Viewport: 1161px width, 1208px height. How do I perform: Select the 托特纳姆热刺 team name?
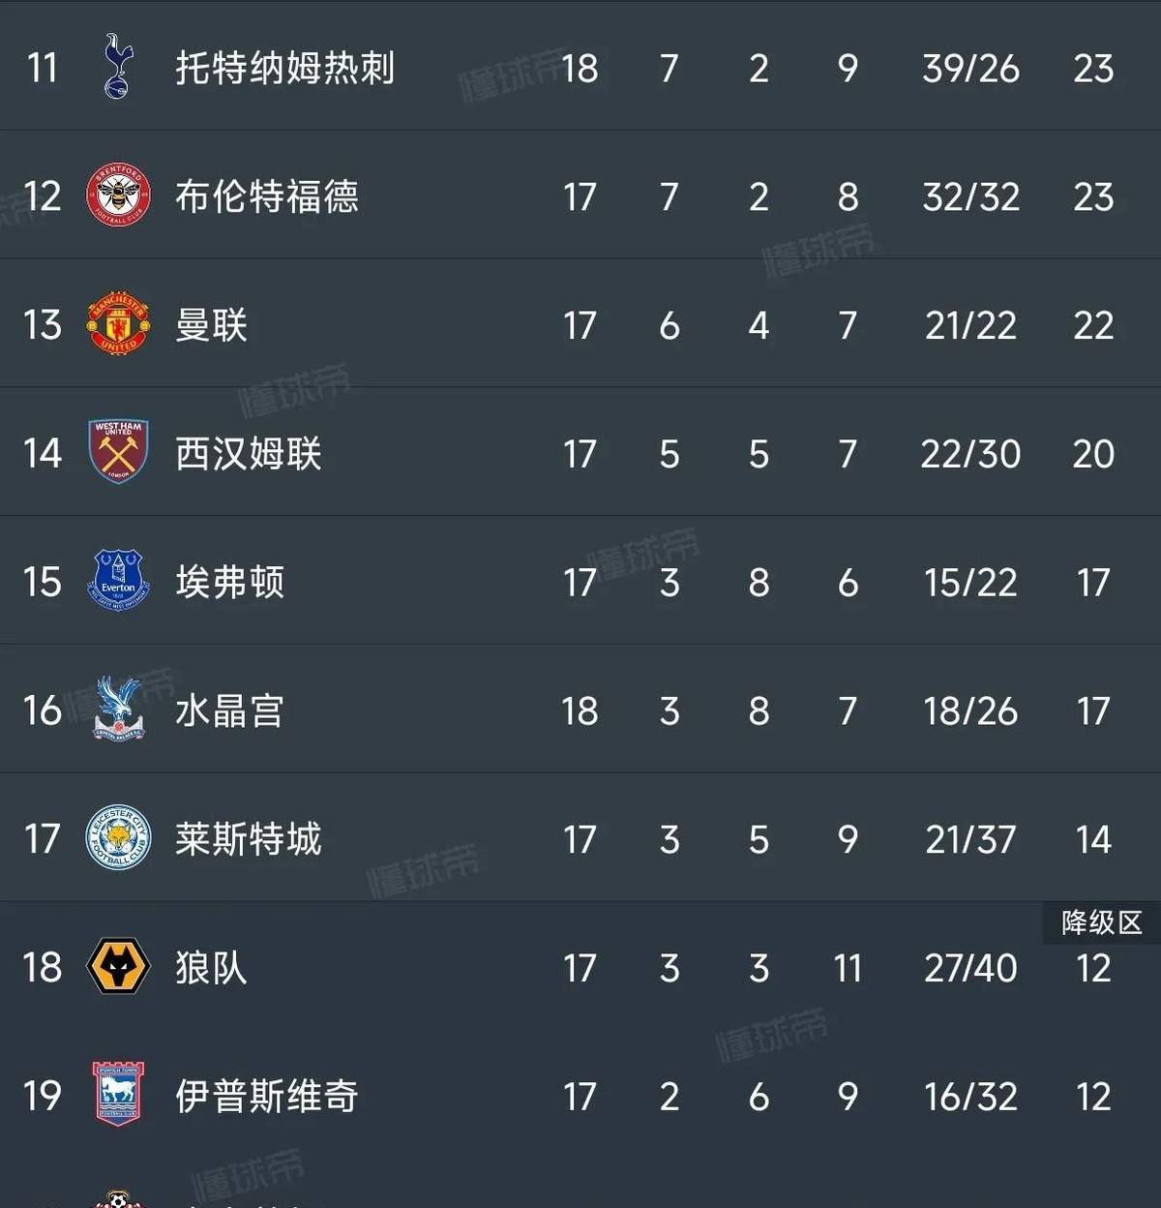[285, 67]
